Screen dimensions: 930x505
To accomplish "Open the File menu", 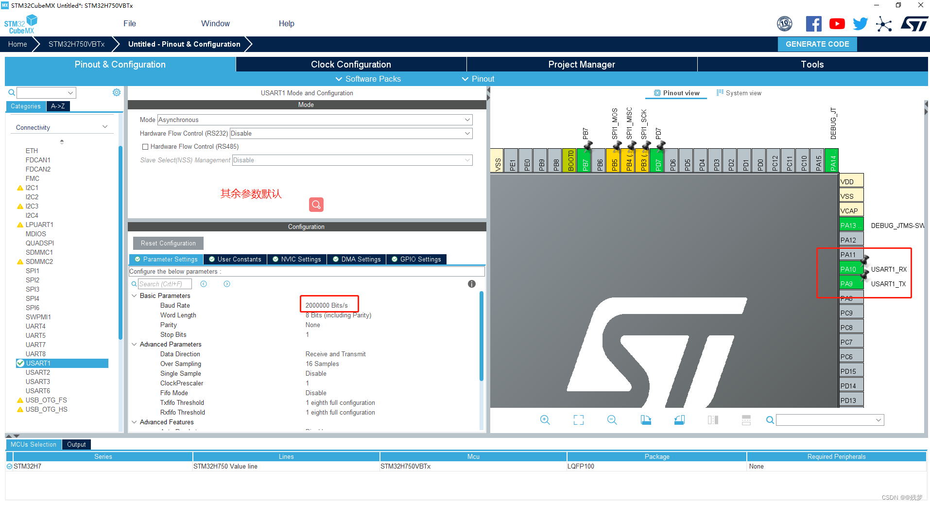I will [130, 23].
